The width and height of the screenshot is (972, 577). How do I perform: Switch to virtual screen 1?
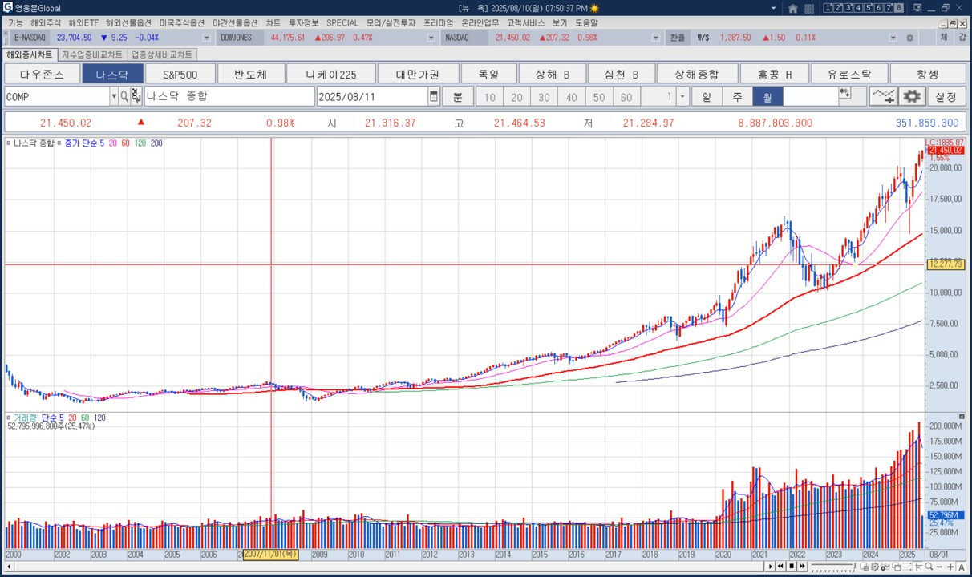tap(828, 8)
